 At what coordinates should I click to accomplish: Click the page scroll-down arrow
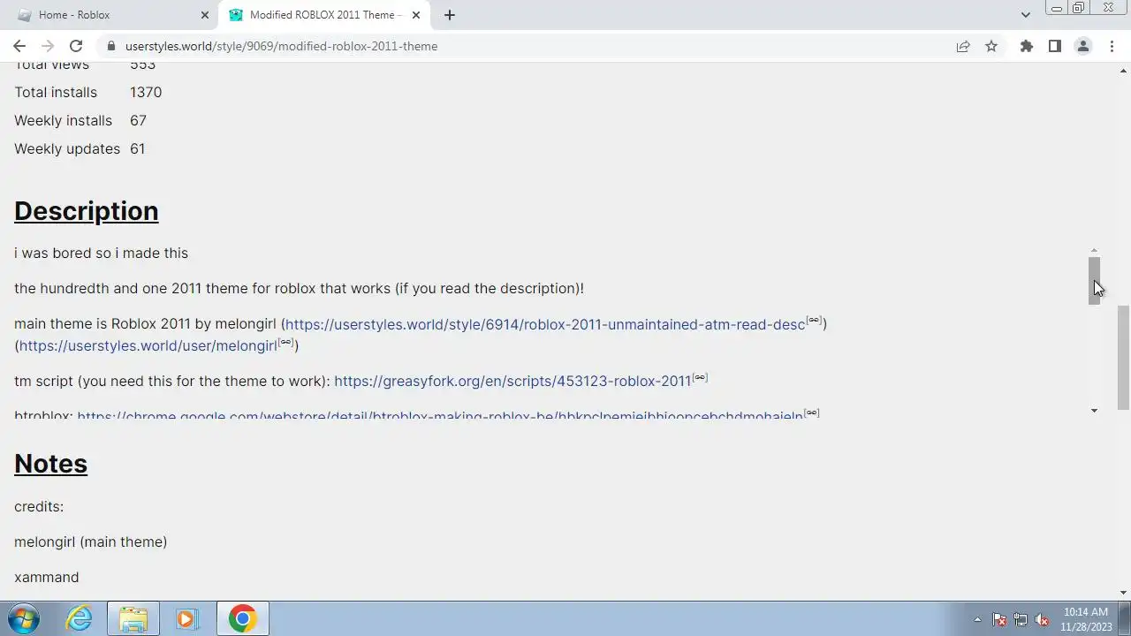1123,593
